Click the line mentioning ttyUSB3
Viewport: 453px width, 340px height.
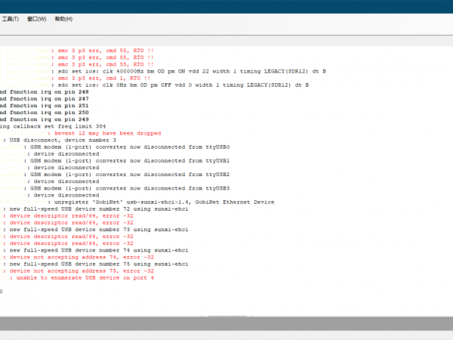click(128, 187)
